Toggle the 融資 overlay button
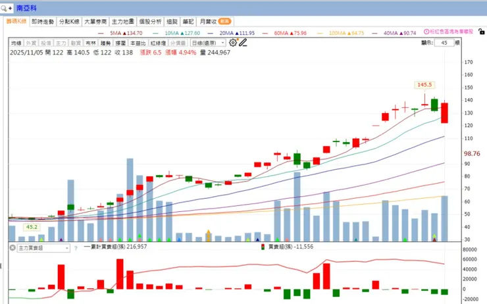487x304 pixels. coord(76,43)
